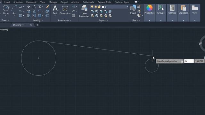Select the Trim tool icon
The height and width of the screenshot is (115, 205).
pyautogui.click(x=40, y=7)
